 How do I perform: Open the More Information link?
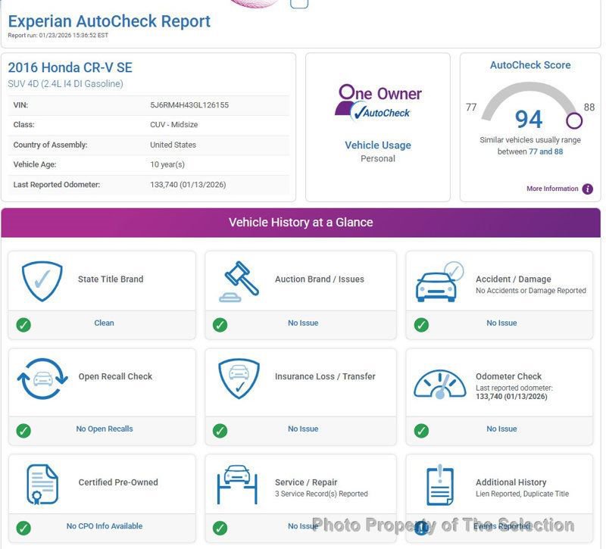click(552, 189)
